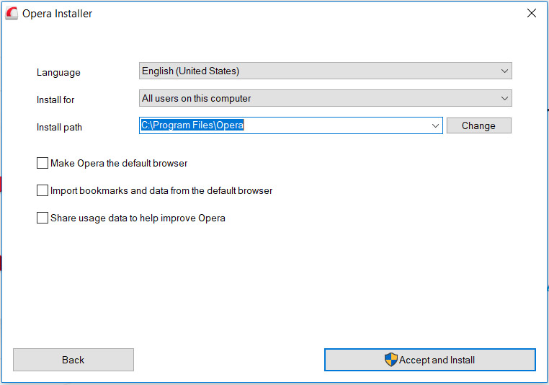Click the Opera logo icon in title bar
The height and width of the screenshot is (385, 549).
(x=12, y=13)
